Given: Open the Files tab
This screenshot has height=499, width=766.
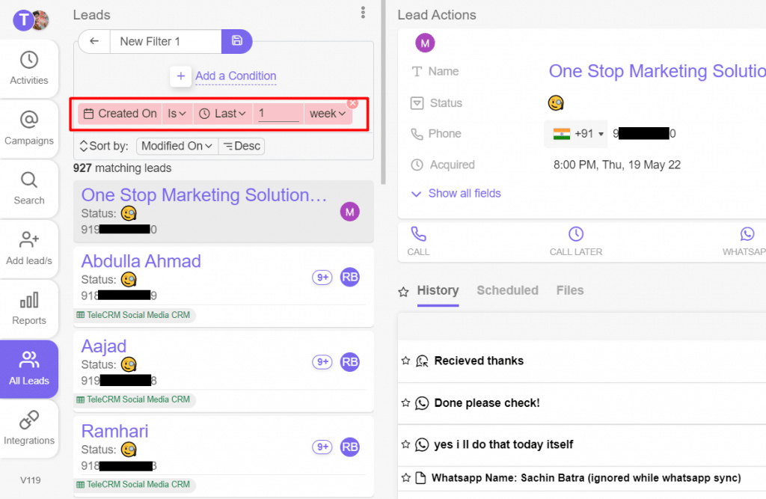Looking at the screenshot, I should [x=570, y=290].
